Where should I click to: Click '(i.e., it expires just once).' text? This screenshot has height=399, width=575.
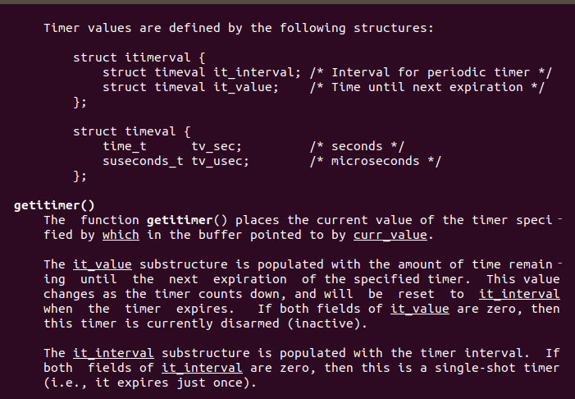click(x=150, y=383)
